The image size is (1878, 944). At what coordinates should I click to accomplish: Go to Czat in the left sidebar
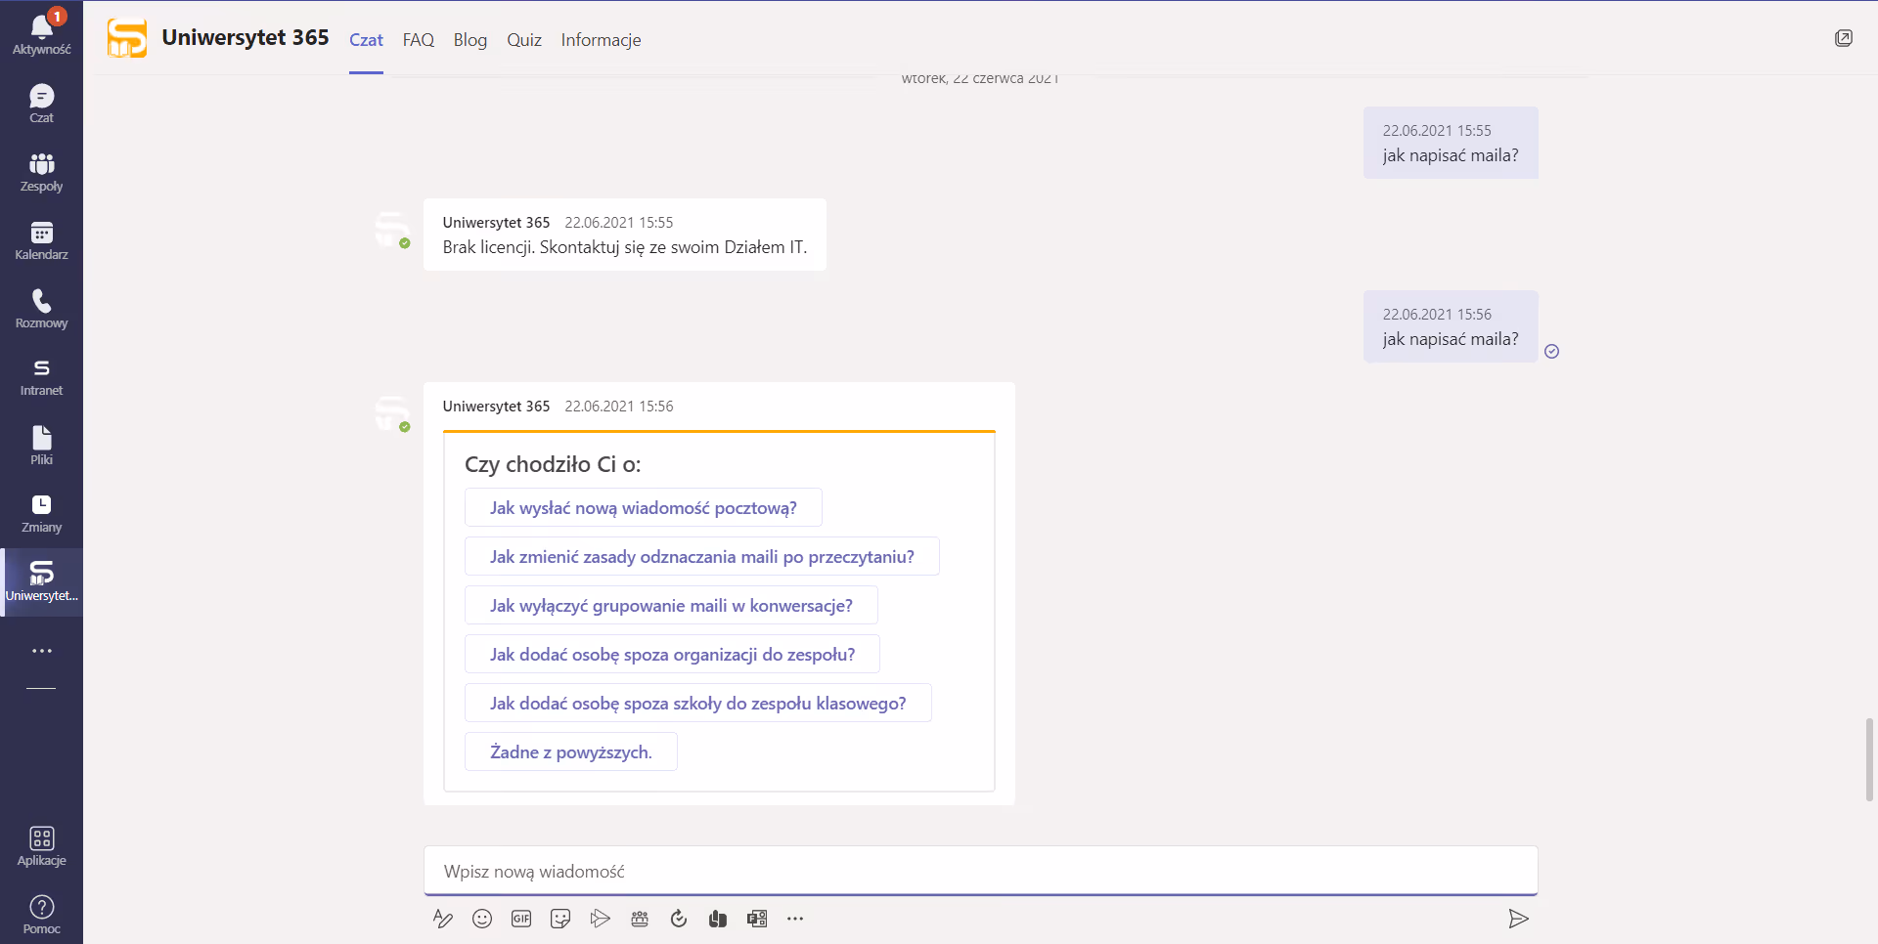pos(41,103)
